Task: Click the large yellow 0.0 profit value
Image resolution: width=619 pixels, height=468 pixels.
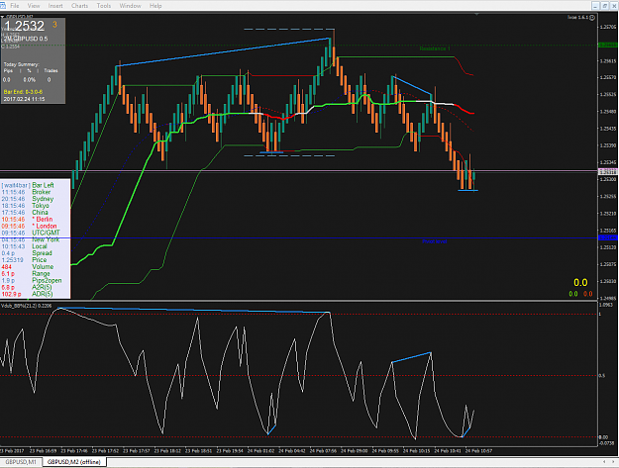Action: 580,282
